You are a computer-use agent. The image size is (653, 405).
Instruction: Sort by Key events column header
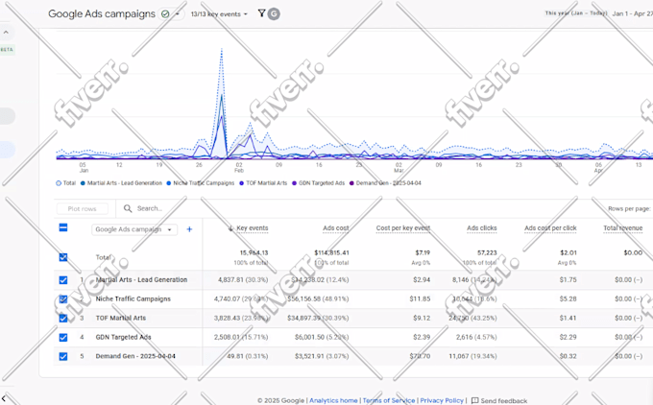click(x=252, y=228)
